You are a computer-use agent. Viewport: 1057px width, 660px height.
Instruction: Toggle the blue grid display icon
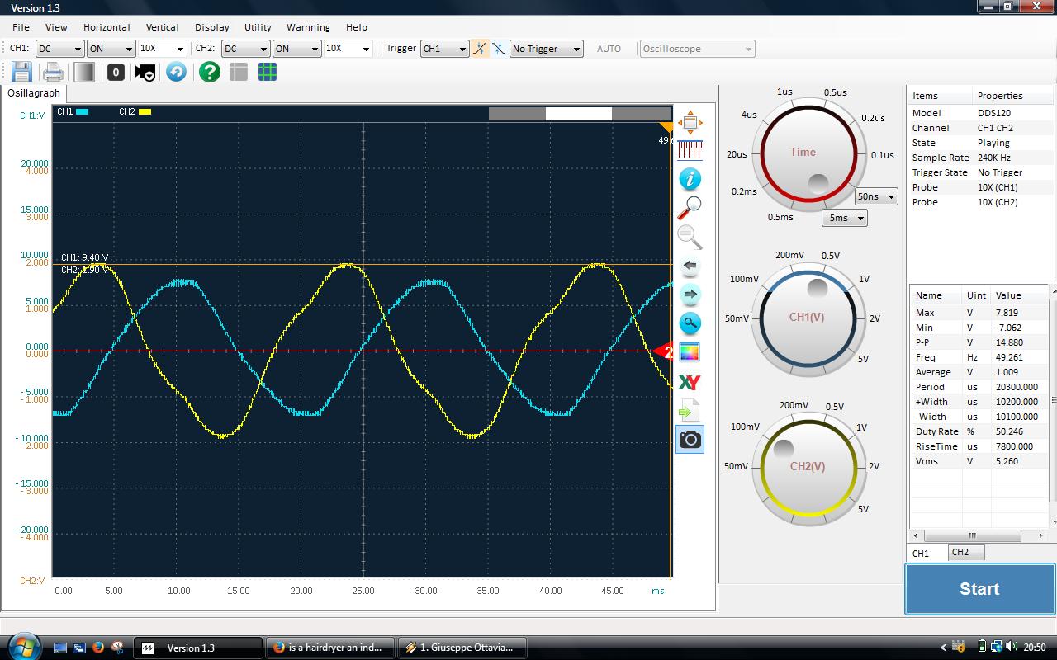click(268, 72)
